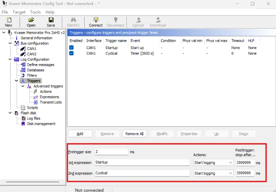Click the Modify button
This screenshot has height=192, width=276.
(162, 134)
